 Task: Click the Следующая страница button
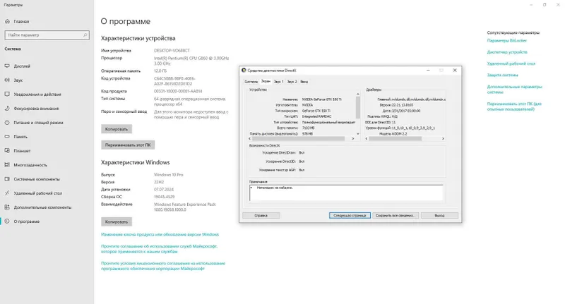click(350, 216)
